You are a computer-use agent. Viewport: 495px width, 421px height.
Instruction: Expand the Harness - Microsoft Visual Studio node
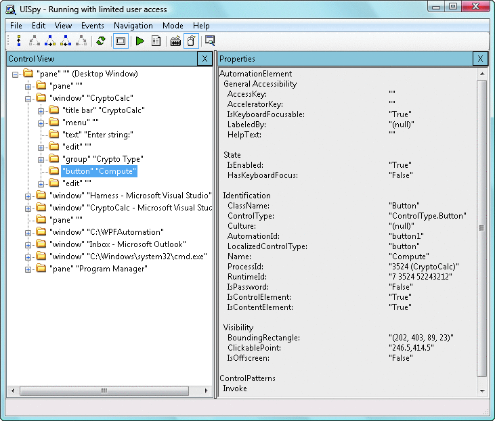pyautogui.click(x=28, y=196)
